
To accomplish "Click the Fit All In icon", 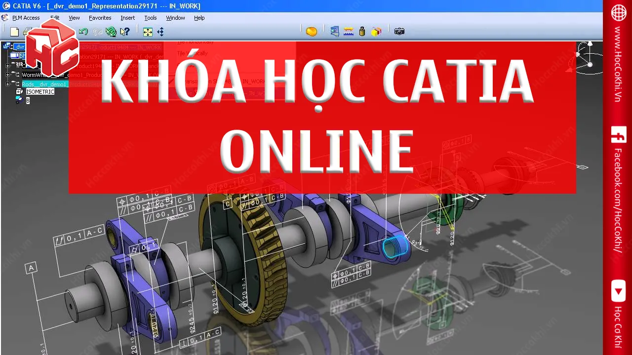I will point(148,32).
